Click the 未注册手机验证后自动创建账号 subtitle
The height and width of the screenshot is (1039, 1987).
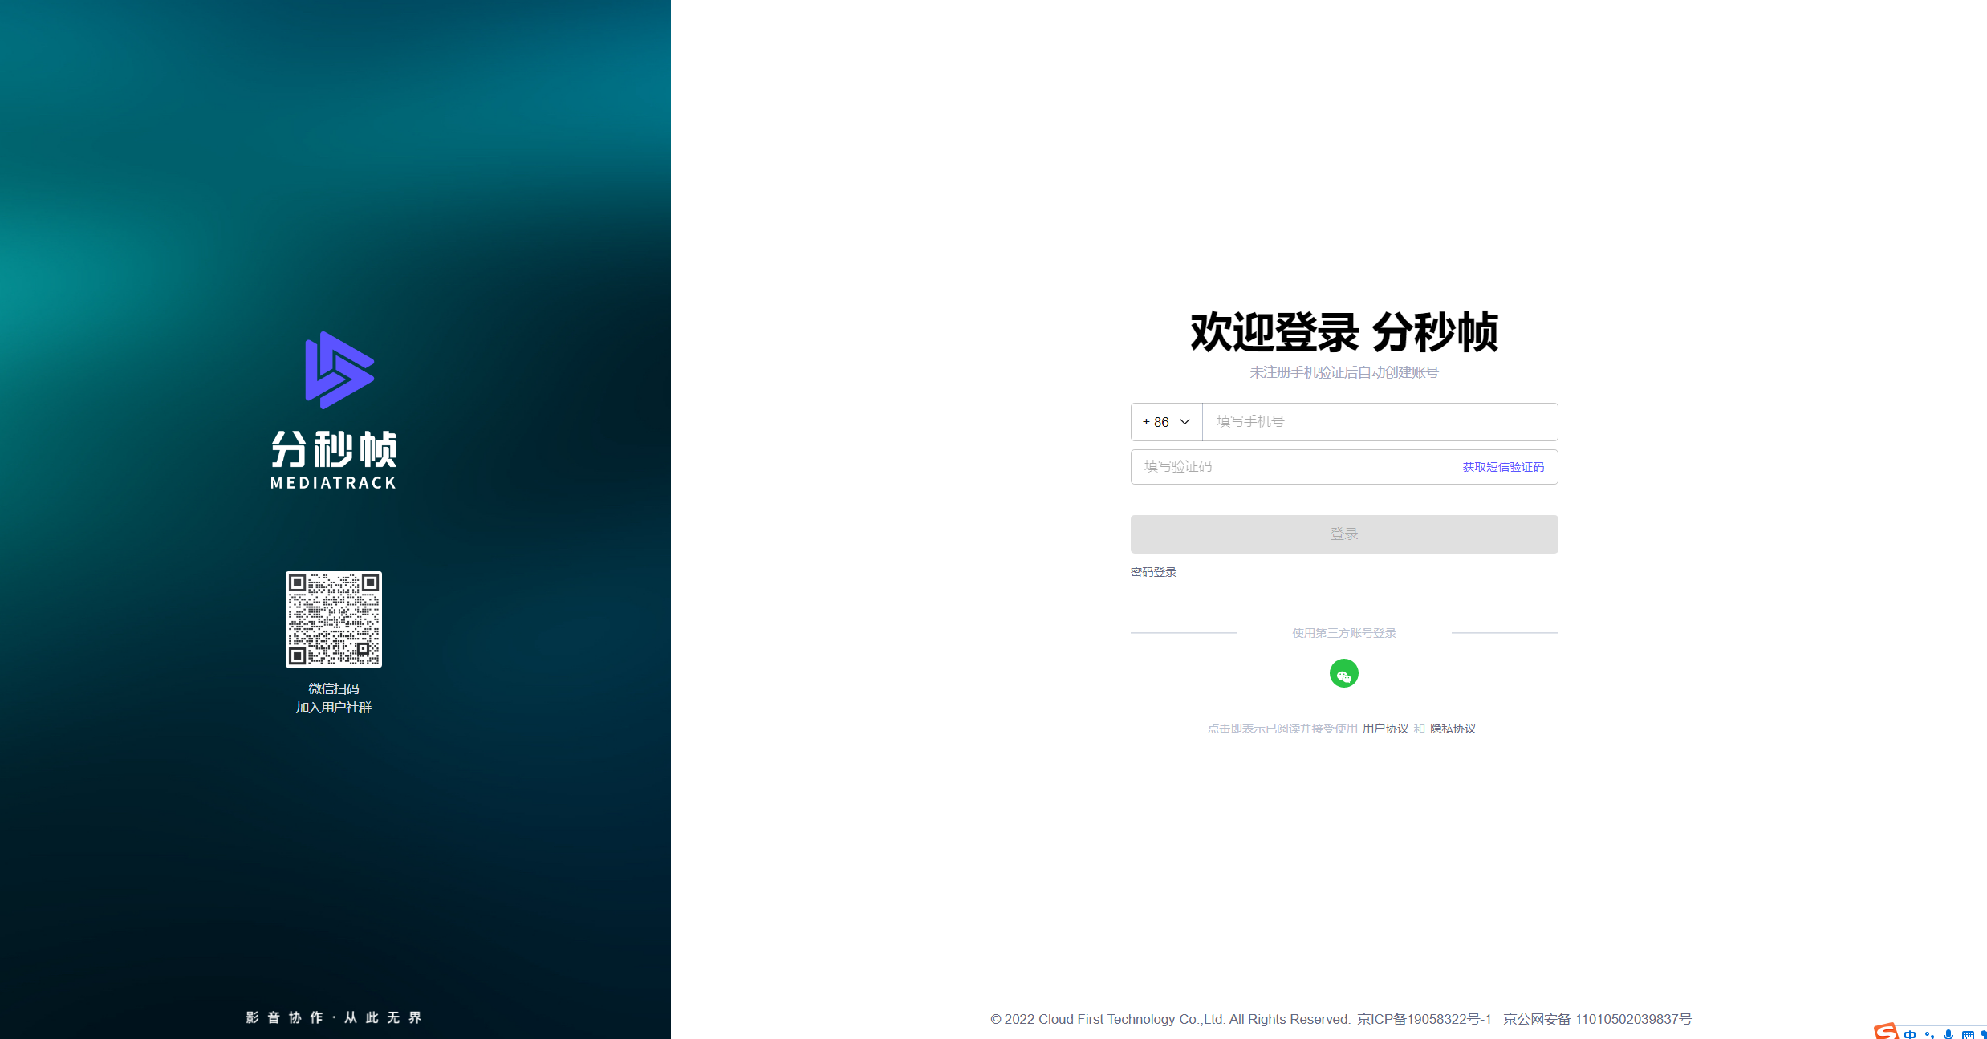pos(1344,372)
